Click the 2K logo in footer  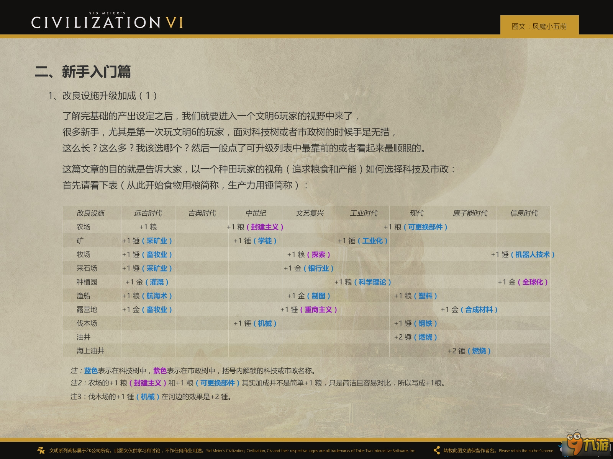click(x=41, y=450)
